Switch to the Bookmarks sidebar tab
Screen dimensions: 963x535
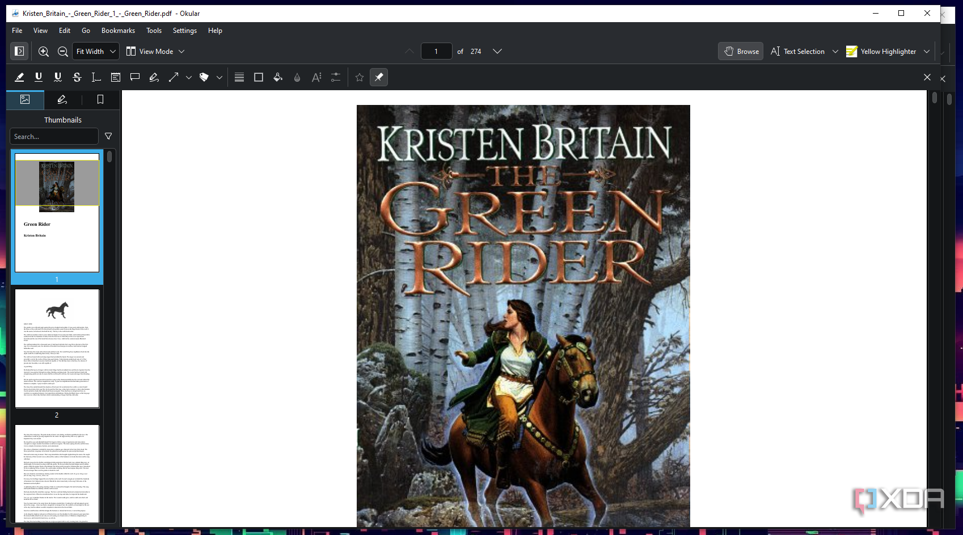point(100,99)
